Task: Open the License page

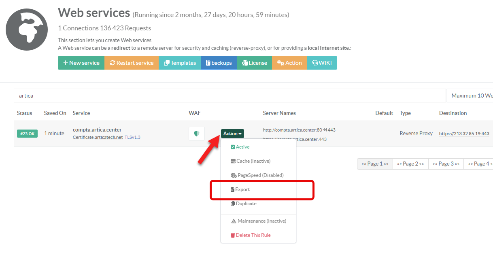Action: (254, 63)
